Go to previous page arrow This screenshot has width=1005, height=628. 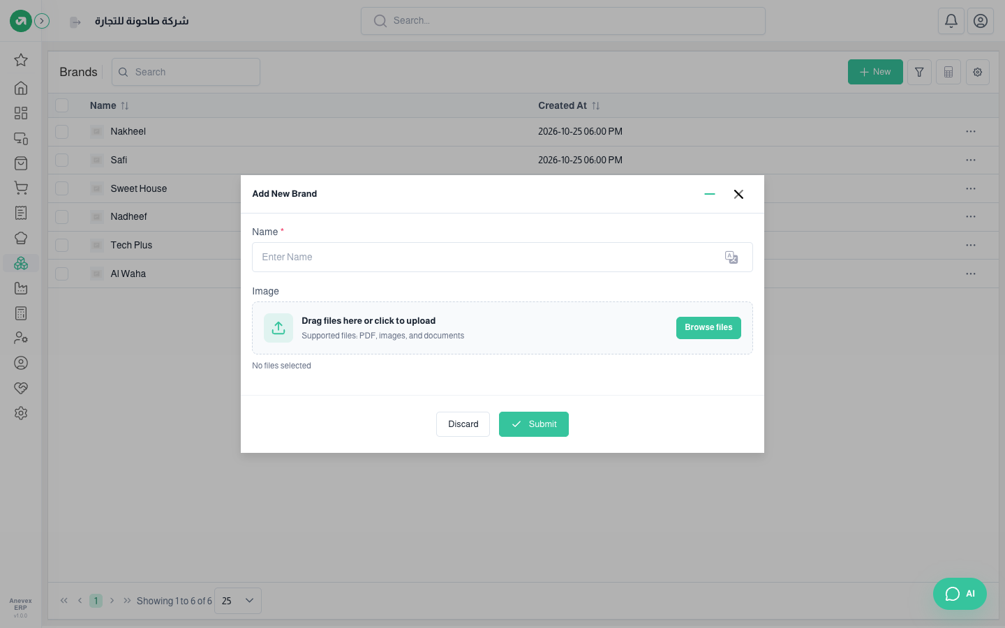80,601
